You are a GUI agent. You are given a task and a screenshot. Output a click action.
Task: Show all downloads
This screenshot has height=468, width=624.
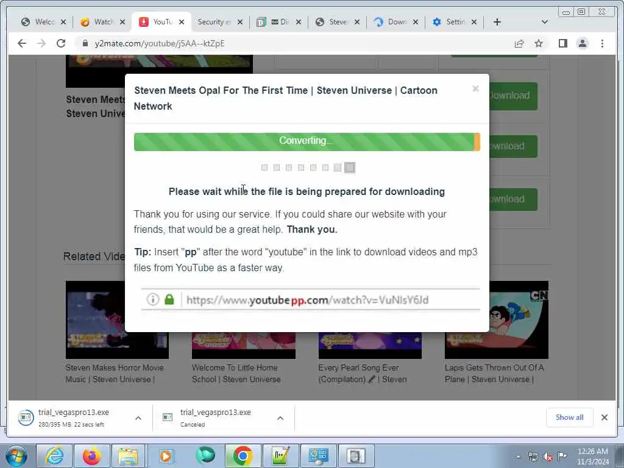point(570,417)
